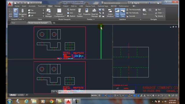Select the Left view preset
This screenshot has width=185, height=104.
click(x=31, y=16)
